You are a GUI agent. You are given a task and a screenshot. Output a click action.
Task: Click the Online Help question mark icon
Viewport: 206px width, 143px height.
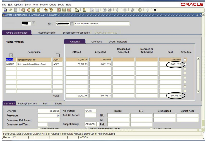tap(140, 10)
